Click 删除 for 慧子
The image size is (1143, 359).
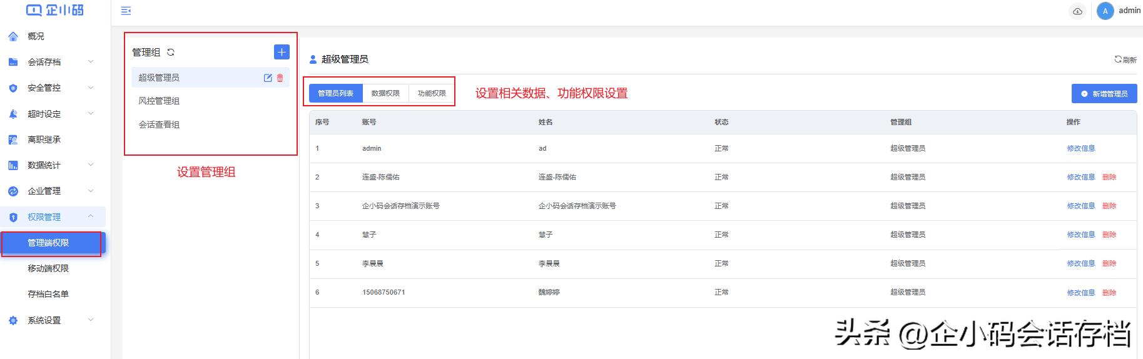(x=1109, y=235)
